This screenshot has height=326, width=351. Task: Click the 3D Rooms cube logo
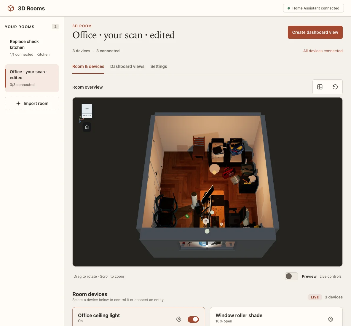click(x=10, y=8)
